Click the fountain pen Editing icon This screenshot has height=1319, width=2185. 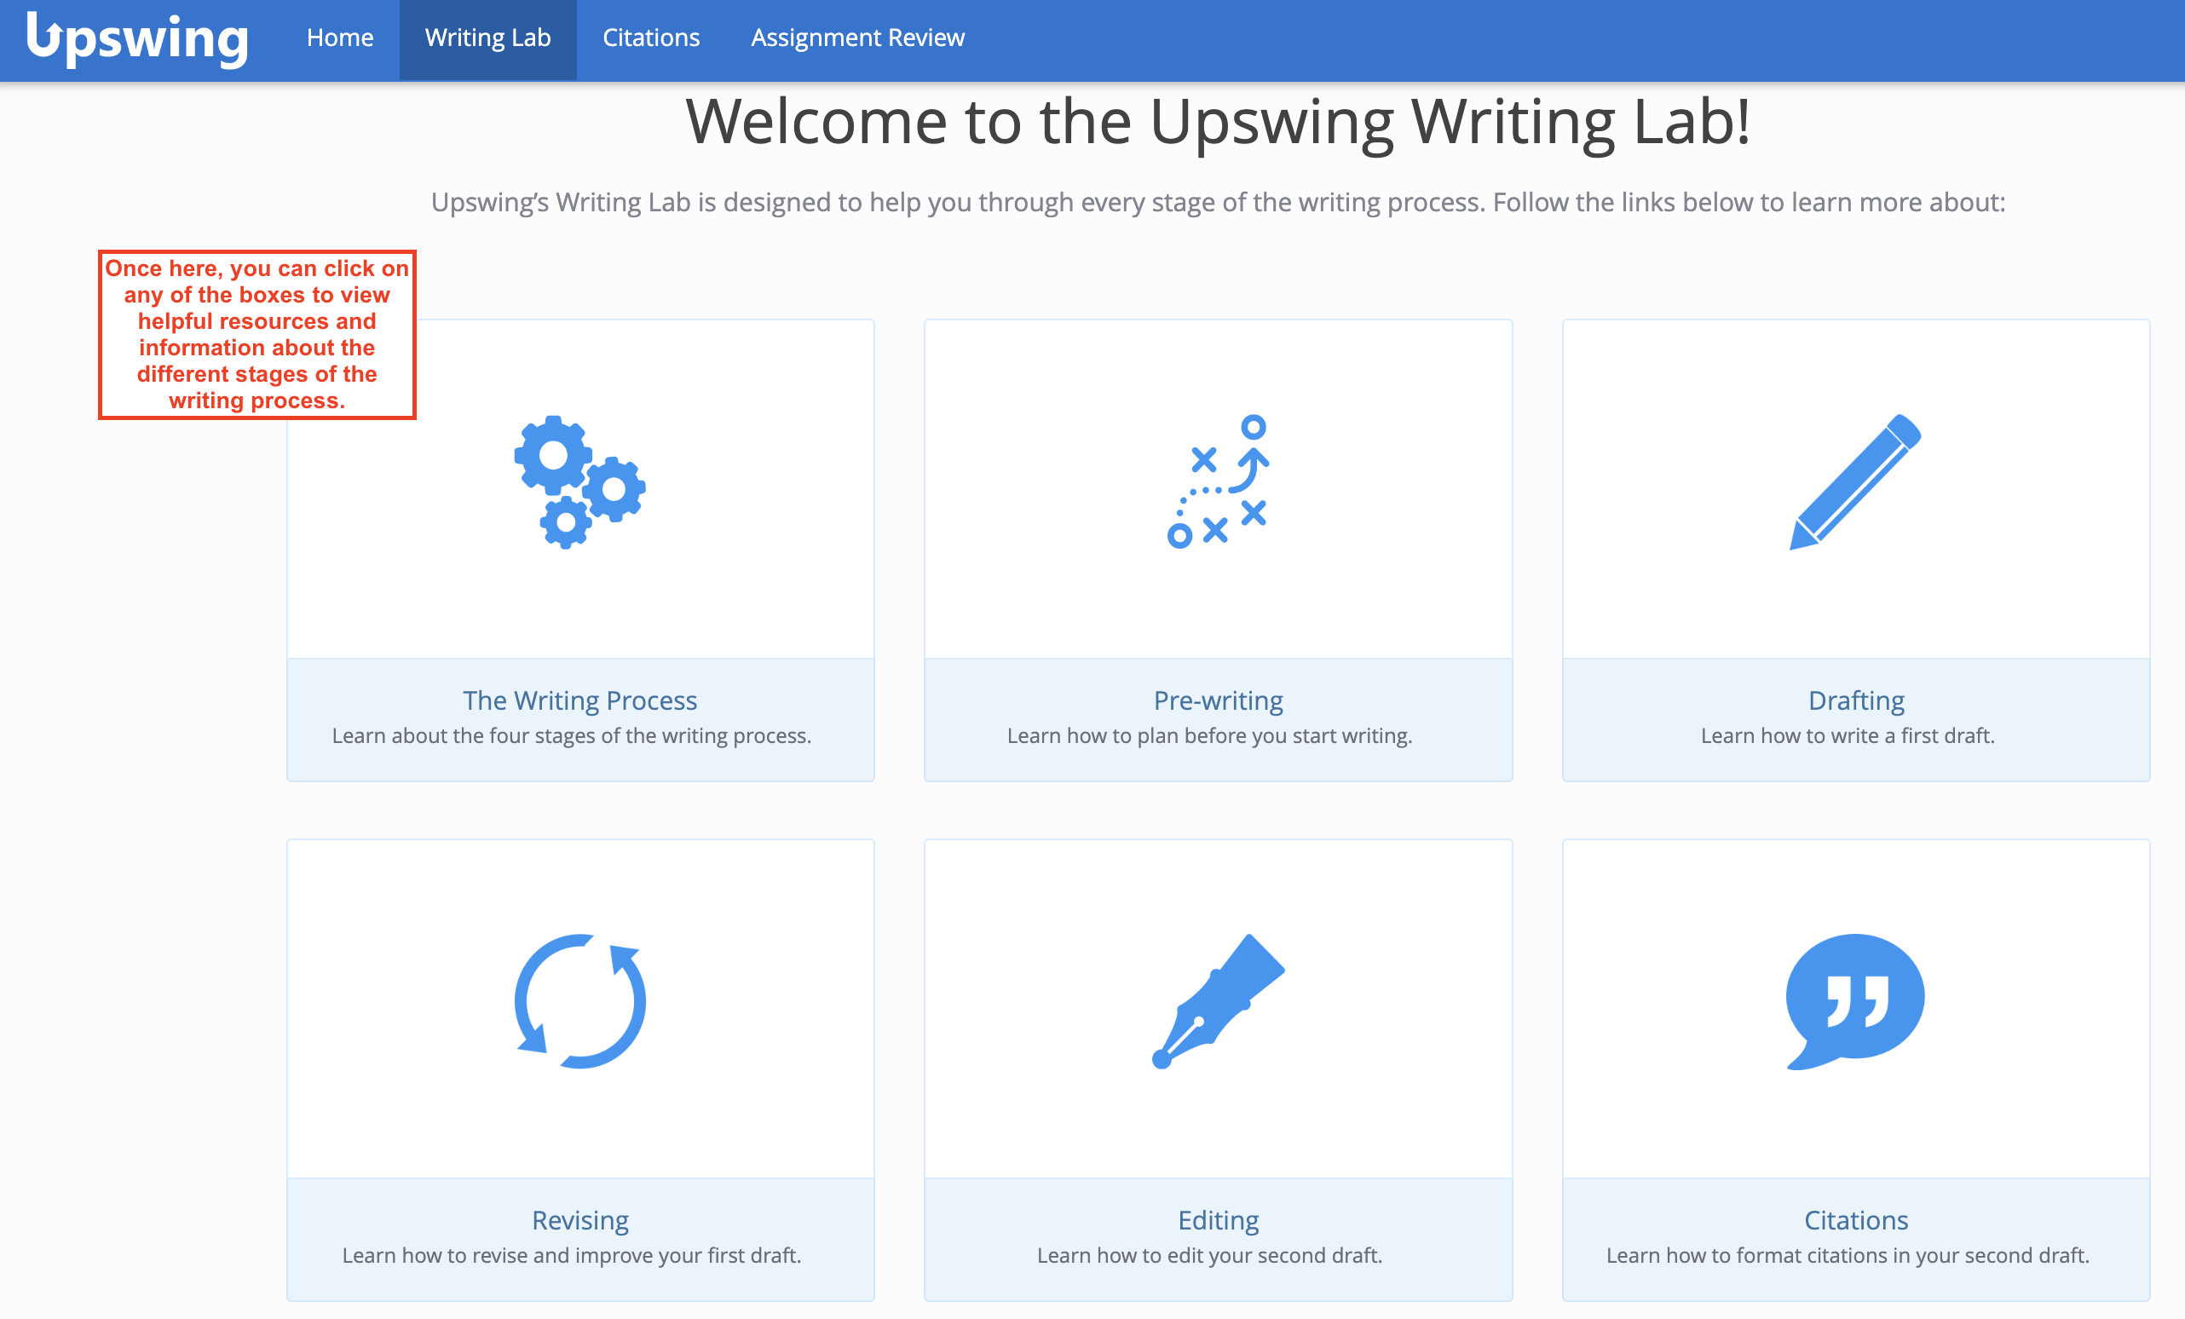(1218, 1001)
